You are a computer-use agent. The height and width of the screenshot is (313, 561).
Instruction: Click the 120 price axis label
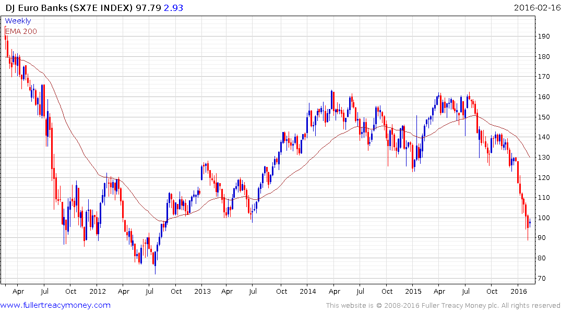click(x=544, y=177)
